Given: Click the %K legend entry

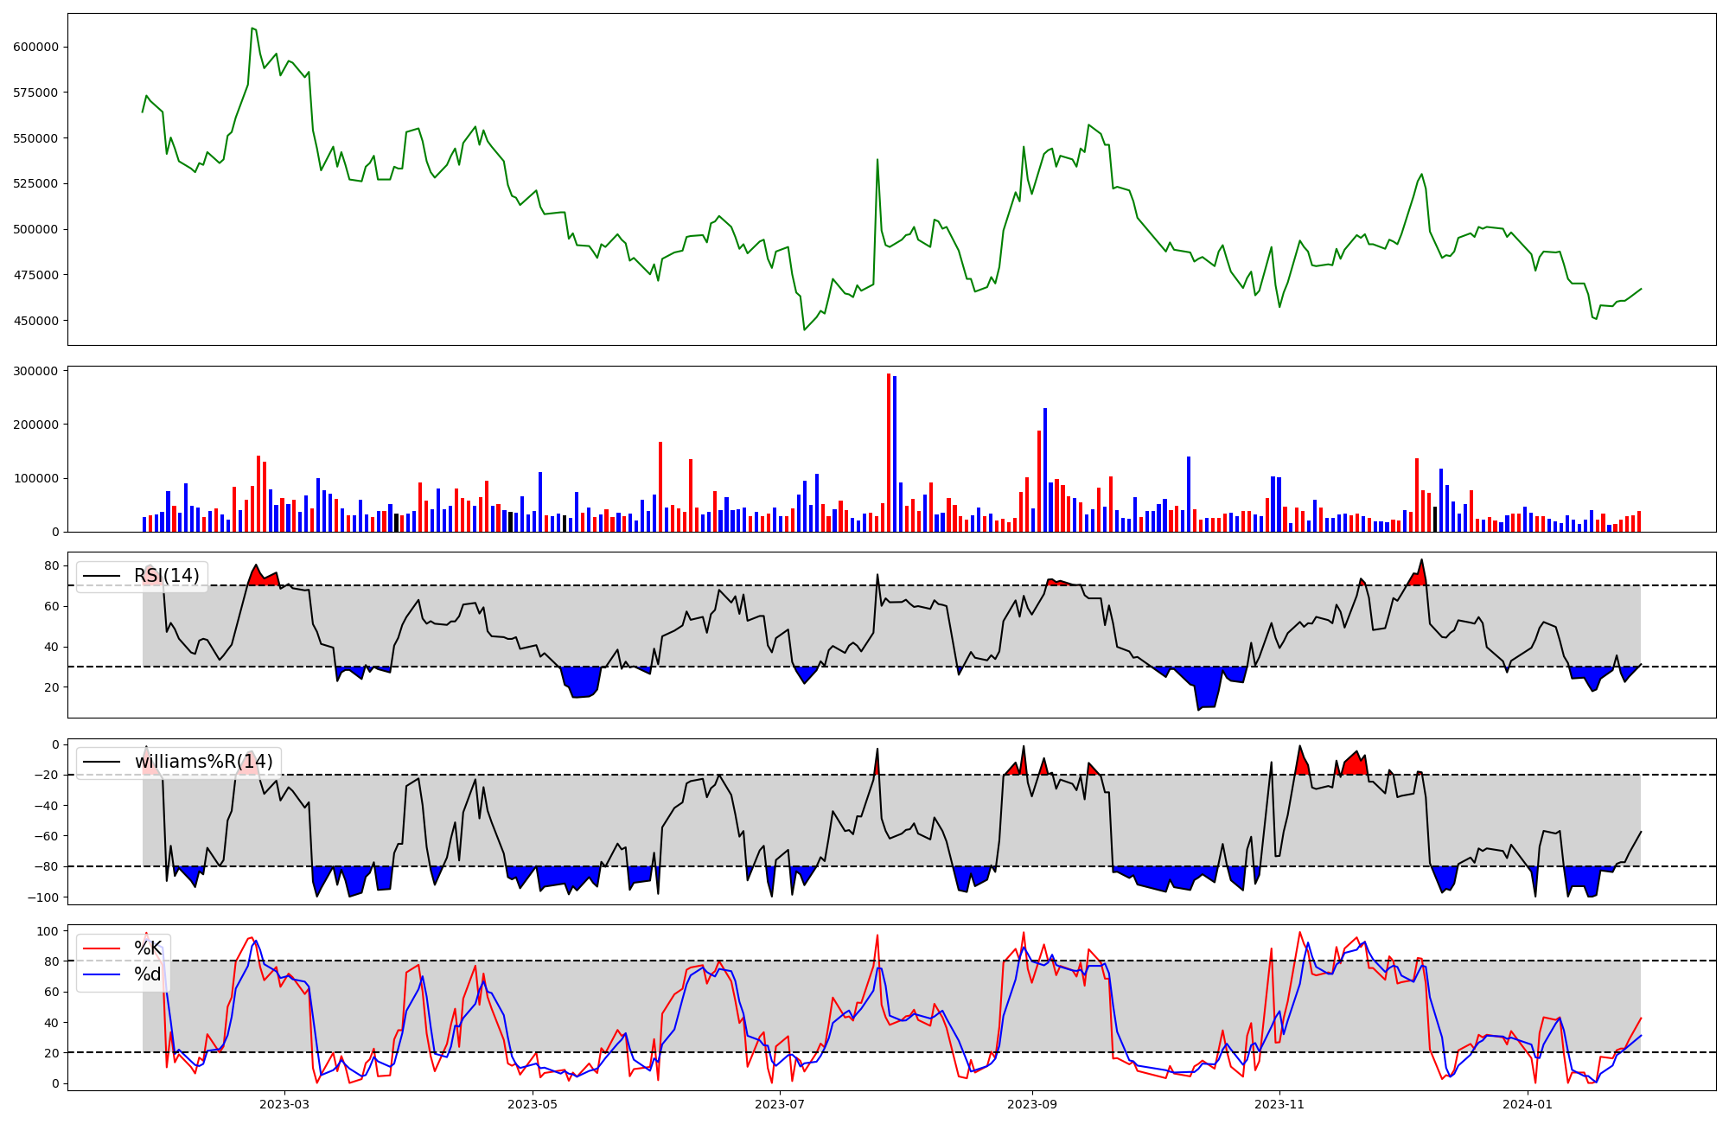Looking at the screenshot, I should pos(148,948).
